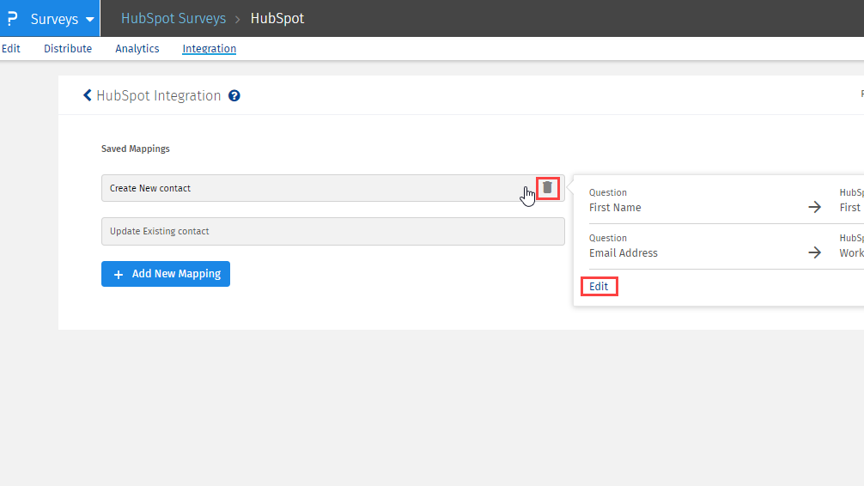Select the Update Existing contact mapping row
Viewport: 864px width, 486px height.
[333, 232]
